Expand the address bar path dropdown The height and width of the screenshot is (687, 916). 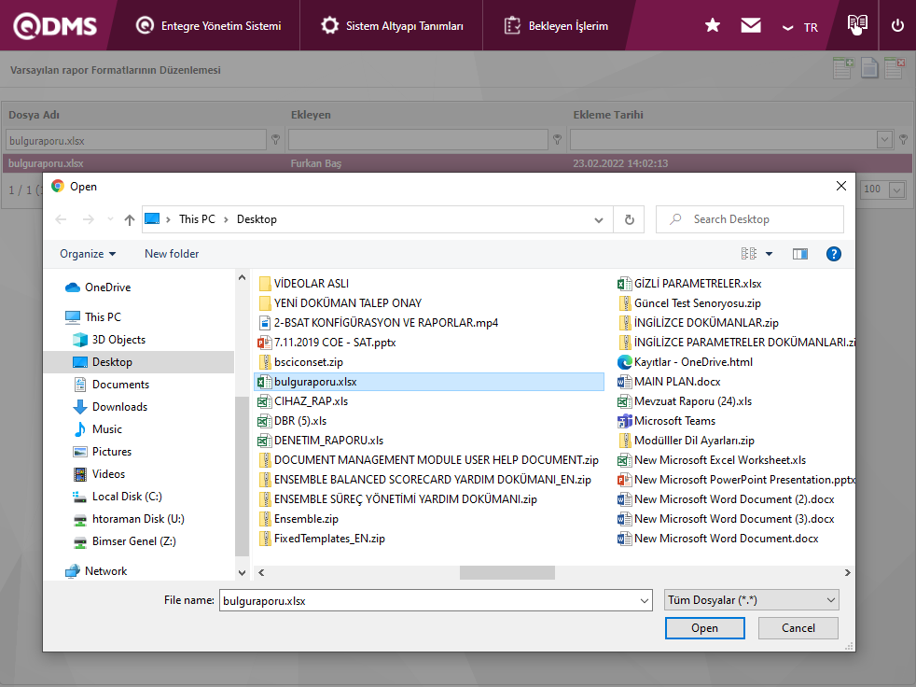click(599, 219)
